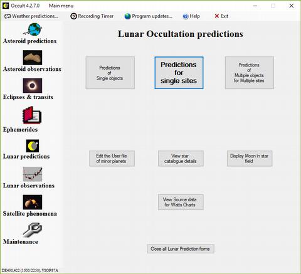Open Maintenance wrench icon

(x=33, y=230)
